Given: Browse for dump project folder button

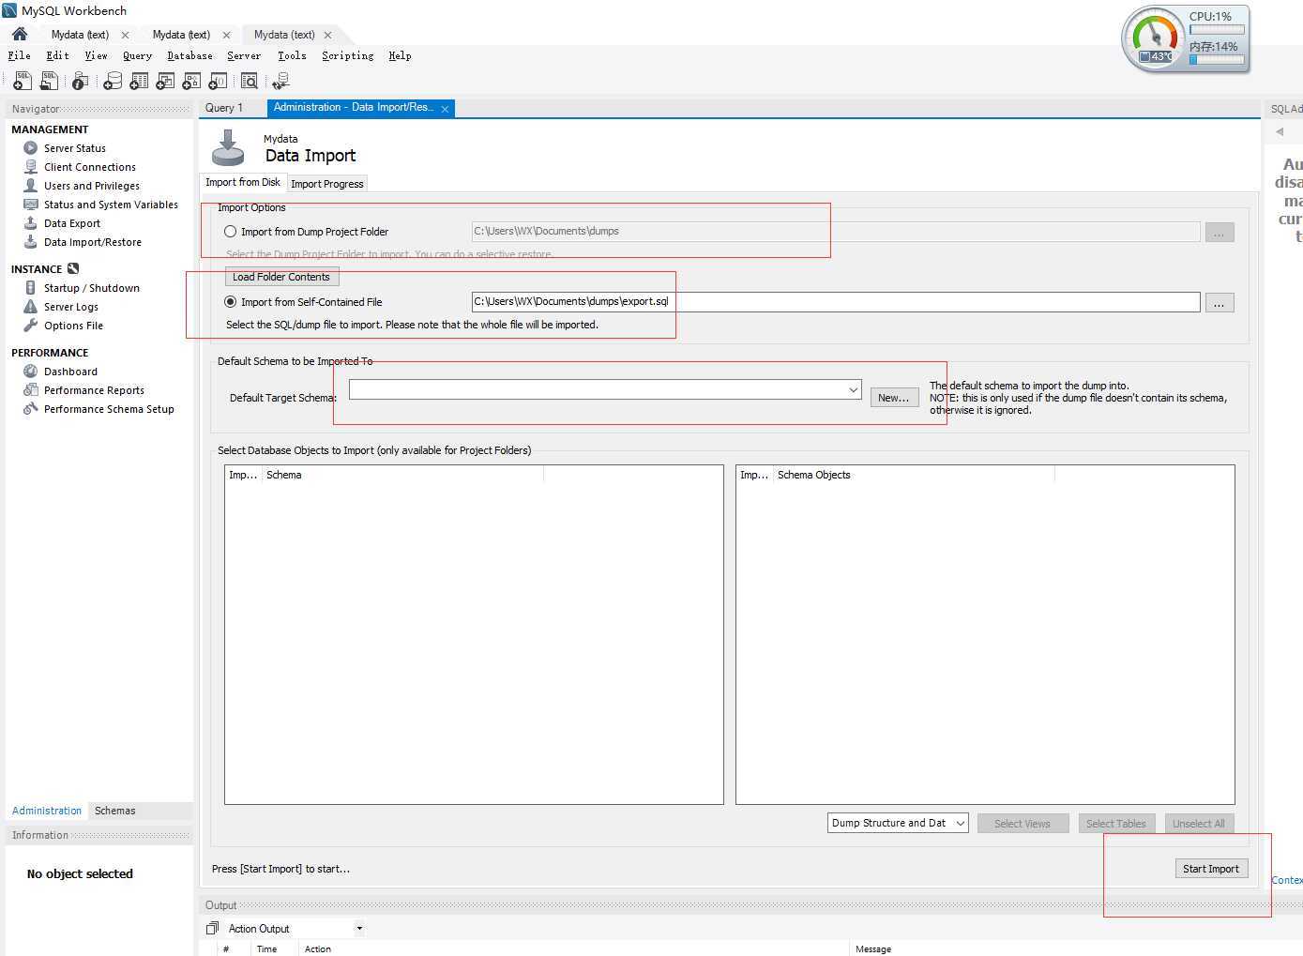Looking at the screenshot, I should 1219,233.
